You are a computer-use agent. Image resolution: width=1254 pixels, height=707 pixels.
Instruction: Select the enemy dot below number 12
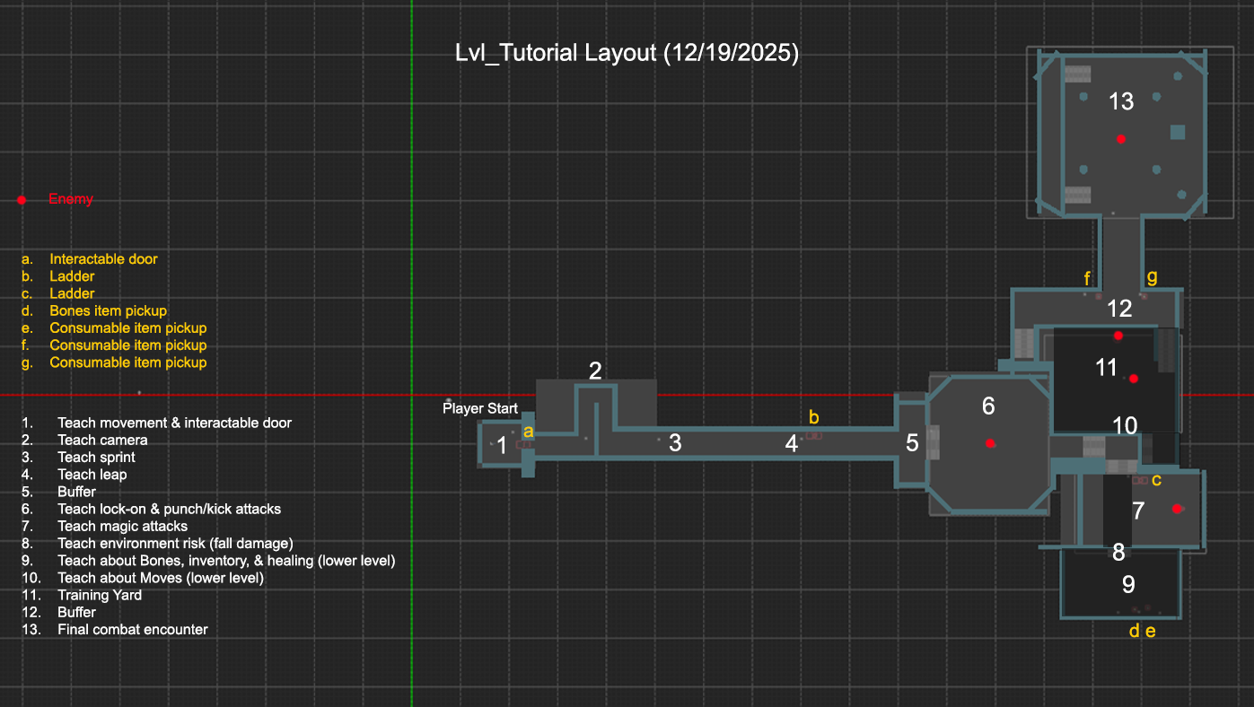[x=1118, y=336]
